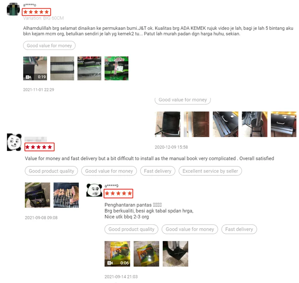This screenshot has width=299, height=283.
Task: Select the 'Excellent service by seller' tag
Action: pyautogui.click(x=210, y=171)
